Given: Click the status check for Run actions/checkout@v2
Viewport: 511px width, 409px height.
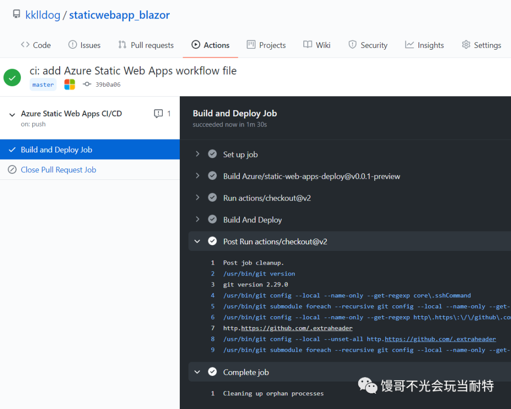Looking at the screenshot, I should click(x=212, y=198).
